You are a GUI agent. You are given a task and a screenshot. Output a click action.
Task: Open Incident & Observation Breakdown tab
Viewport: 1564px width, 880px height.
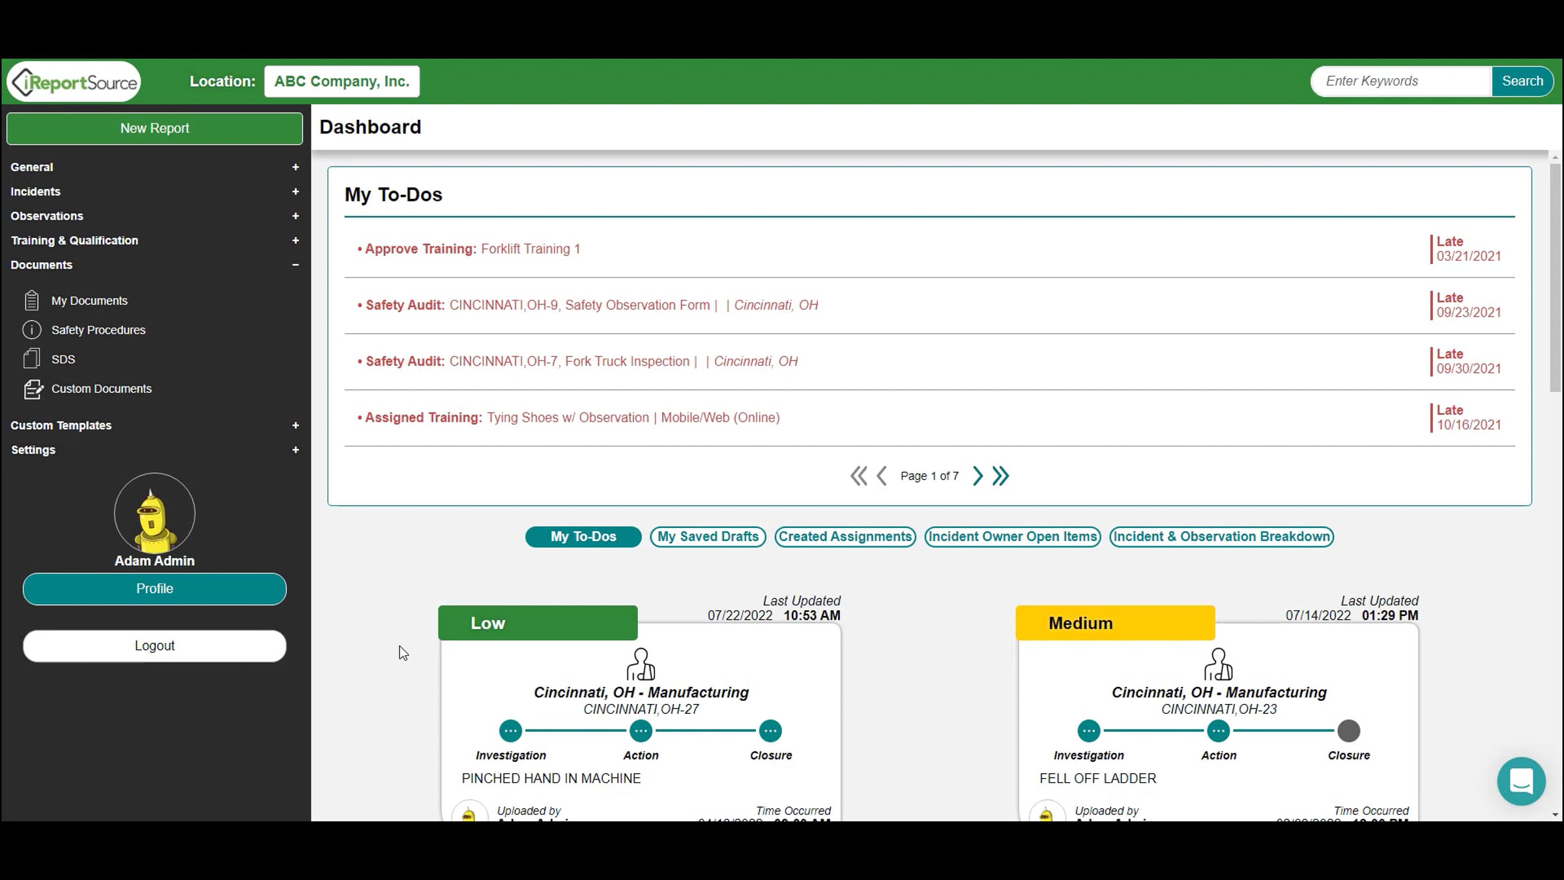[x=1221, y=536]
